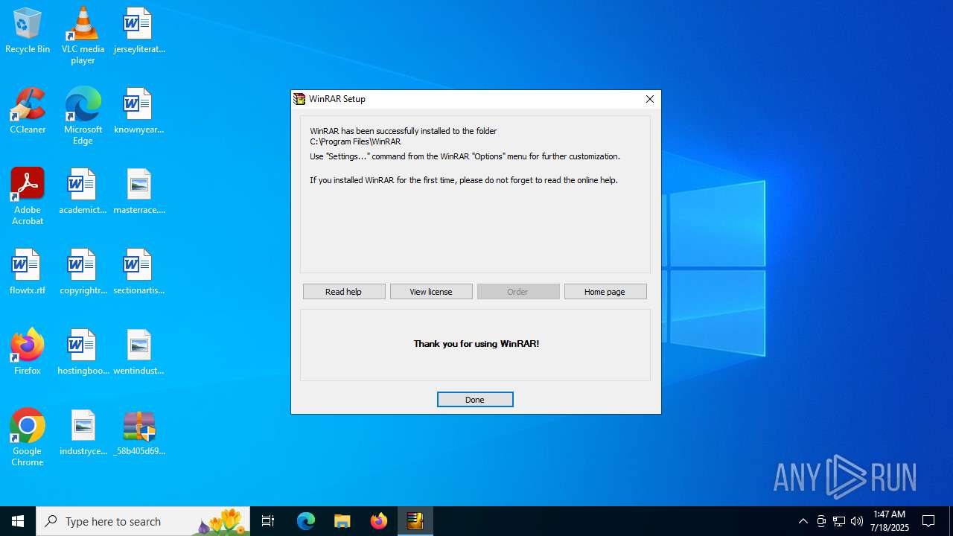This screenshot has width=953, height=536.
Task: Select the jerseyliterat... Word document
Action: pyautogui.click(x=139, y=31)
